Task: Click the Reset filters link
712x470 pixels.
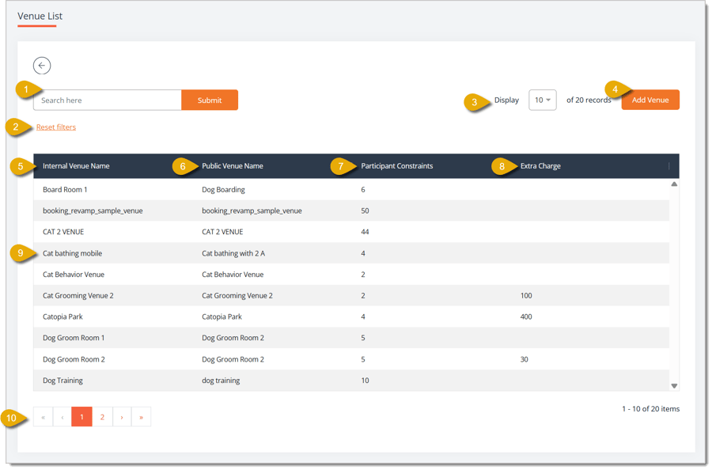Action: (x=56, y=127)
